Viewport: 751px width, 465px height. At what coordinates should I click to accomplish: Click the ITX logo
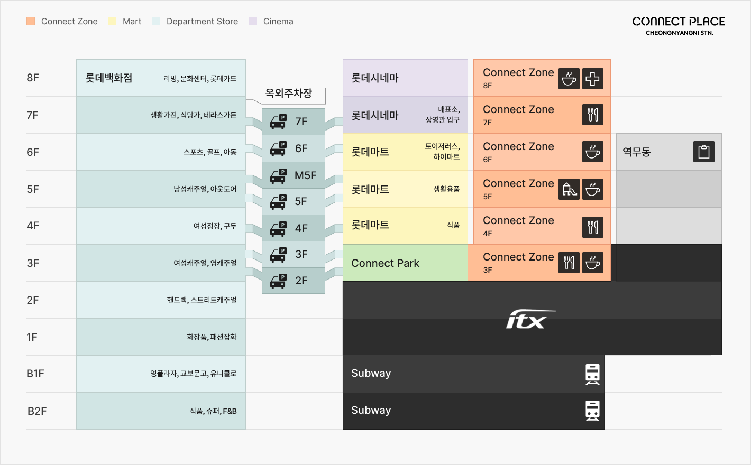tap(531, 319)
